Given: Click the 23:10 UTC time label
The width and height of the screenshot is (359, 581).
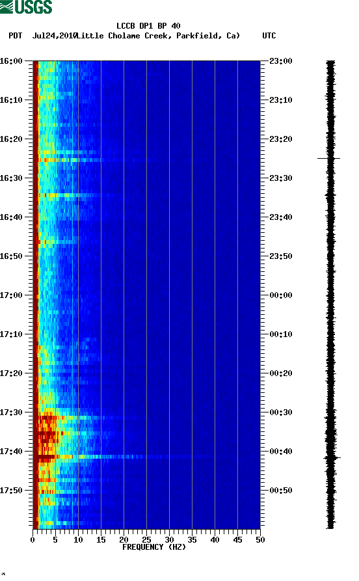Looking at the screenshot, I should [x=281, y=100].
